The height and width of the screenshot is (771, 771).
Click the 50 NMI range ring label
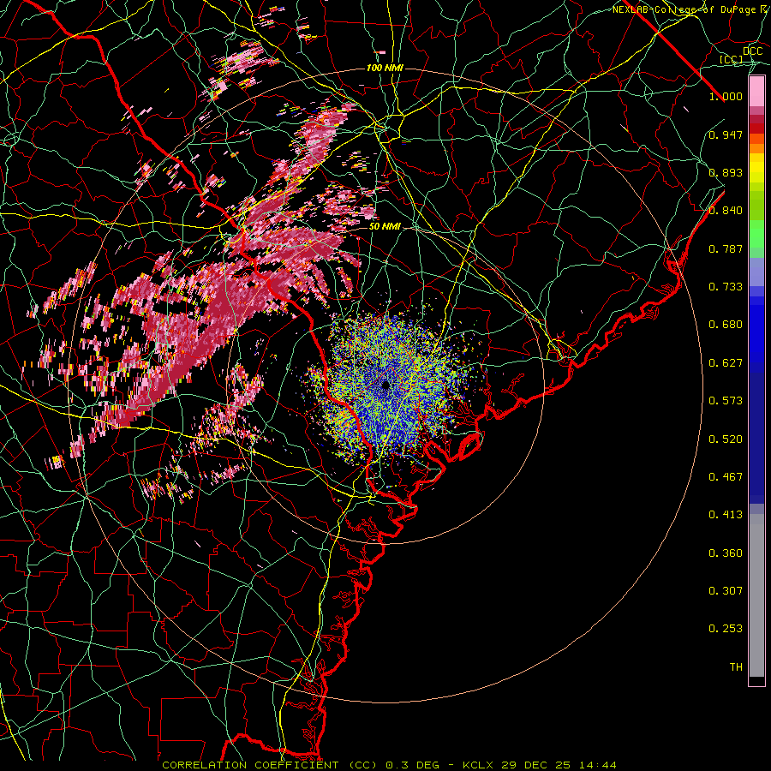[385, 227]
